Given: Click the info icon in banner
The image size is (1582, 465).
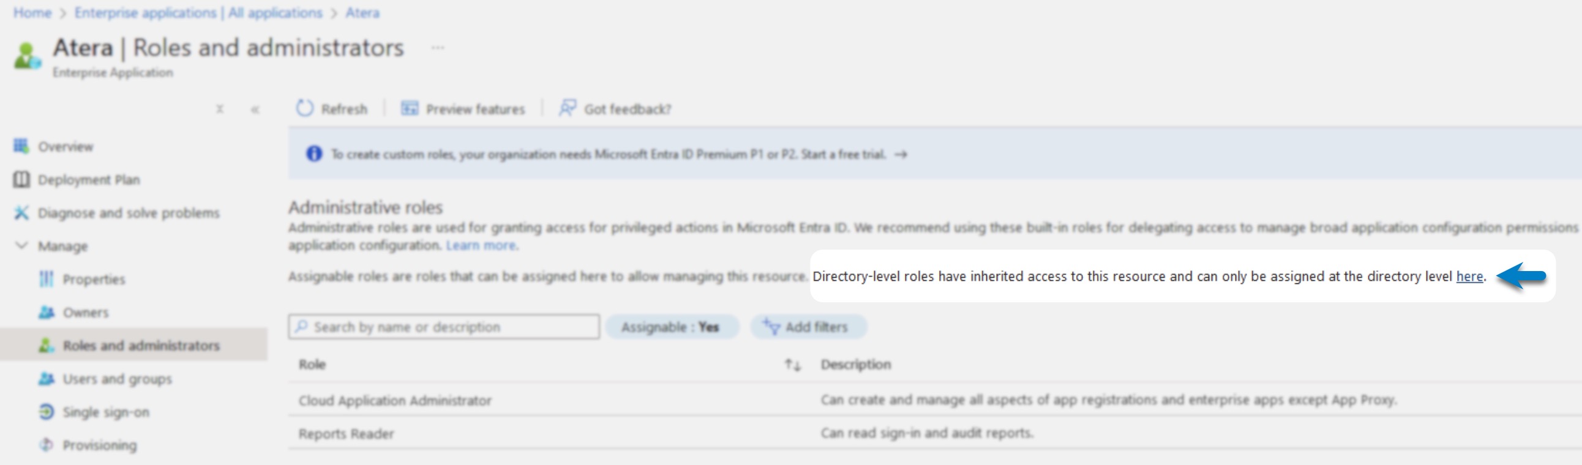Looking at the screenshot, I should 314,154.
